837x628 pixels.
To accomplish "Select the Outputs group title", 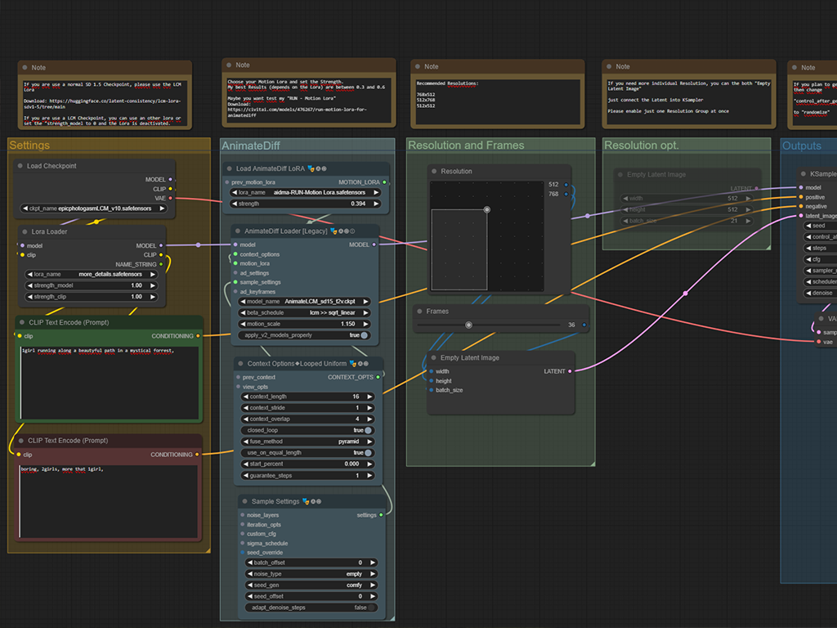I will click(x=802, y=146).
